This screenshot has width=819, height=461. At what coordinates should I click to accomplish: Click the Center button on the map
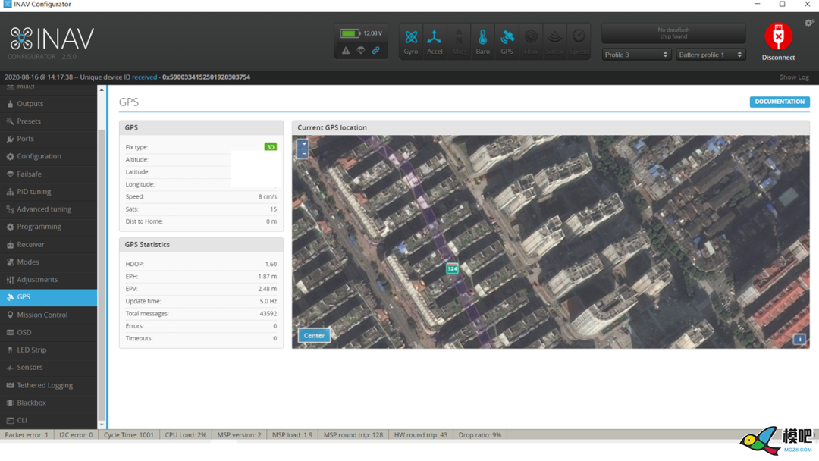click(315, 336)
